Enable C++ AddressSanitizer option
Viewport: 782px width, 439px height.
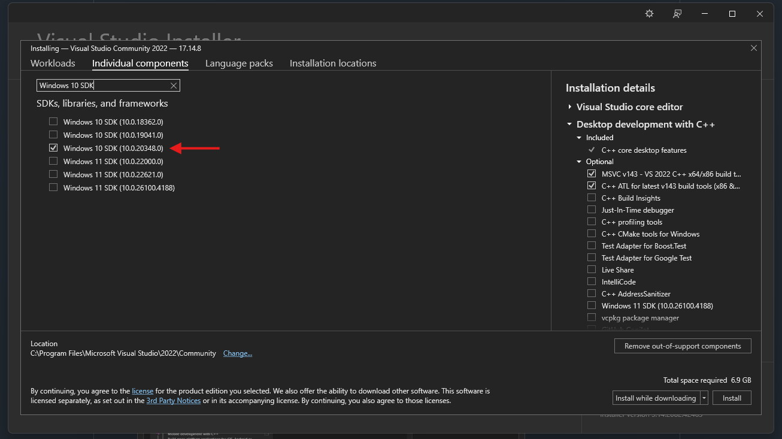[x=592, y=293]
